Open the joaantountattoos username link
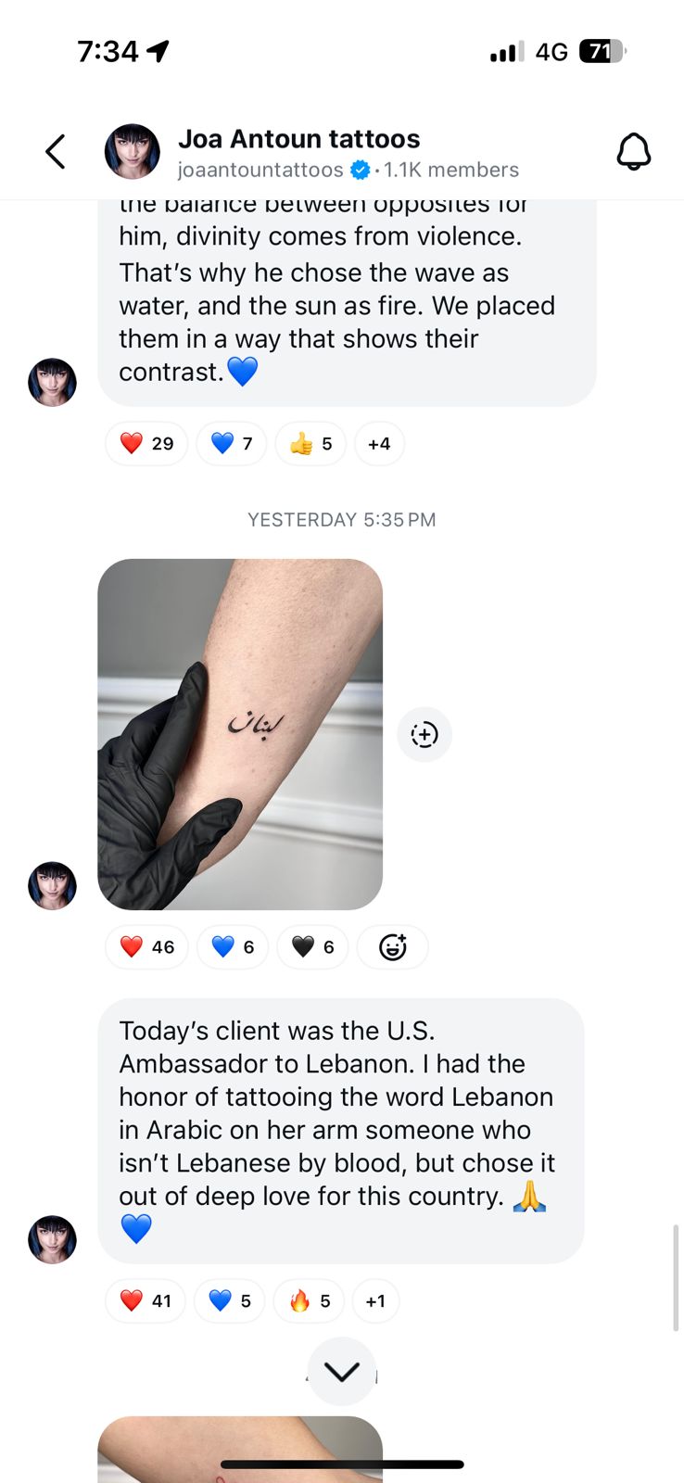The image size is (684, 1483). pyautogui.click(x=260, y=171)
